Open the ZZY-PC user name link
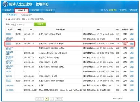 (8, 72)
